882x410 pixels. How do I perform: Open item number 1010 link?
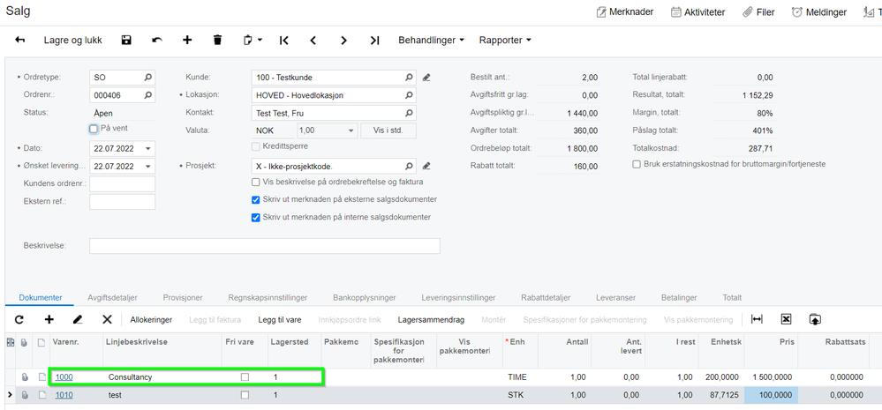[64, 395]
